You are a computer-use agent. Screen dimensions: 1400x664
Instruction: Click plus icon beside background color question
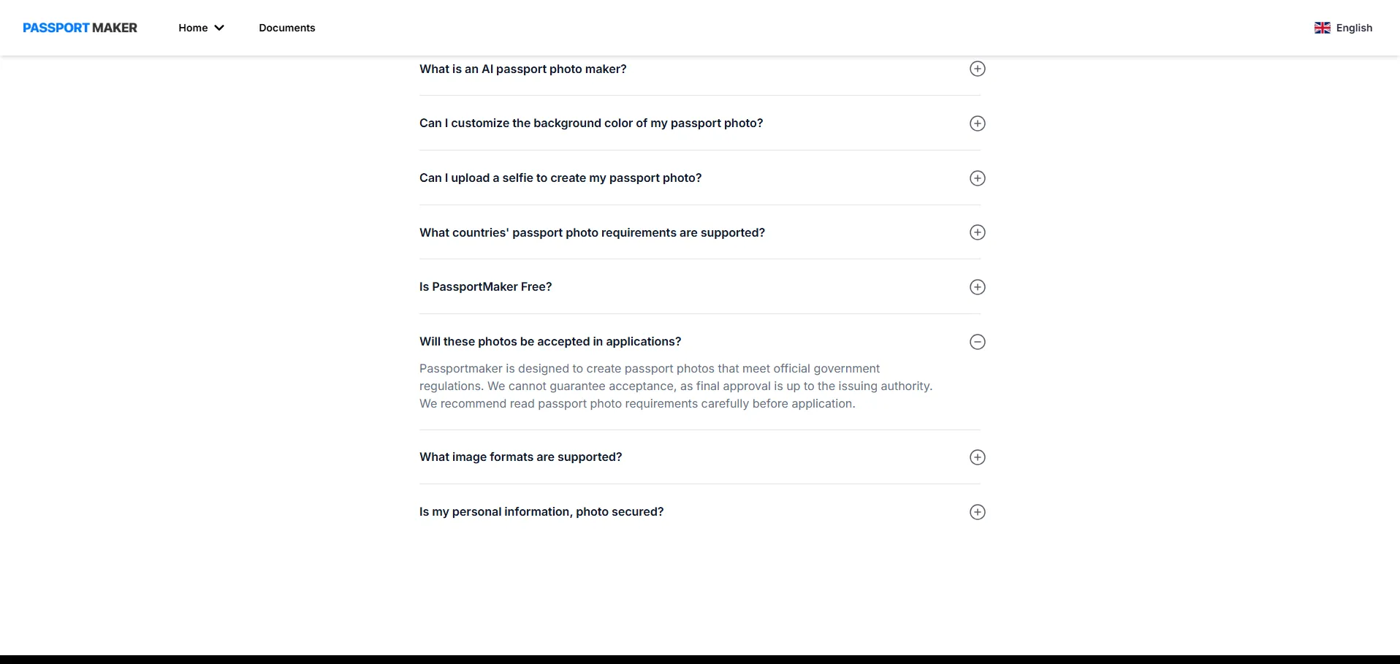[x=977, y=123]
